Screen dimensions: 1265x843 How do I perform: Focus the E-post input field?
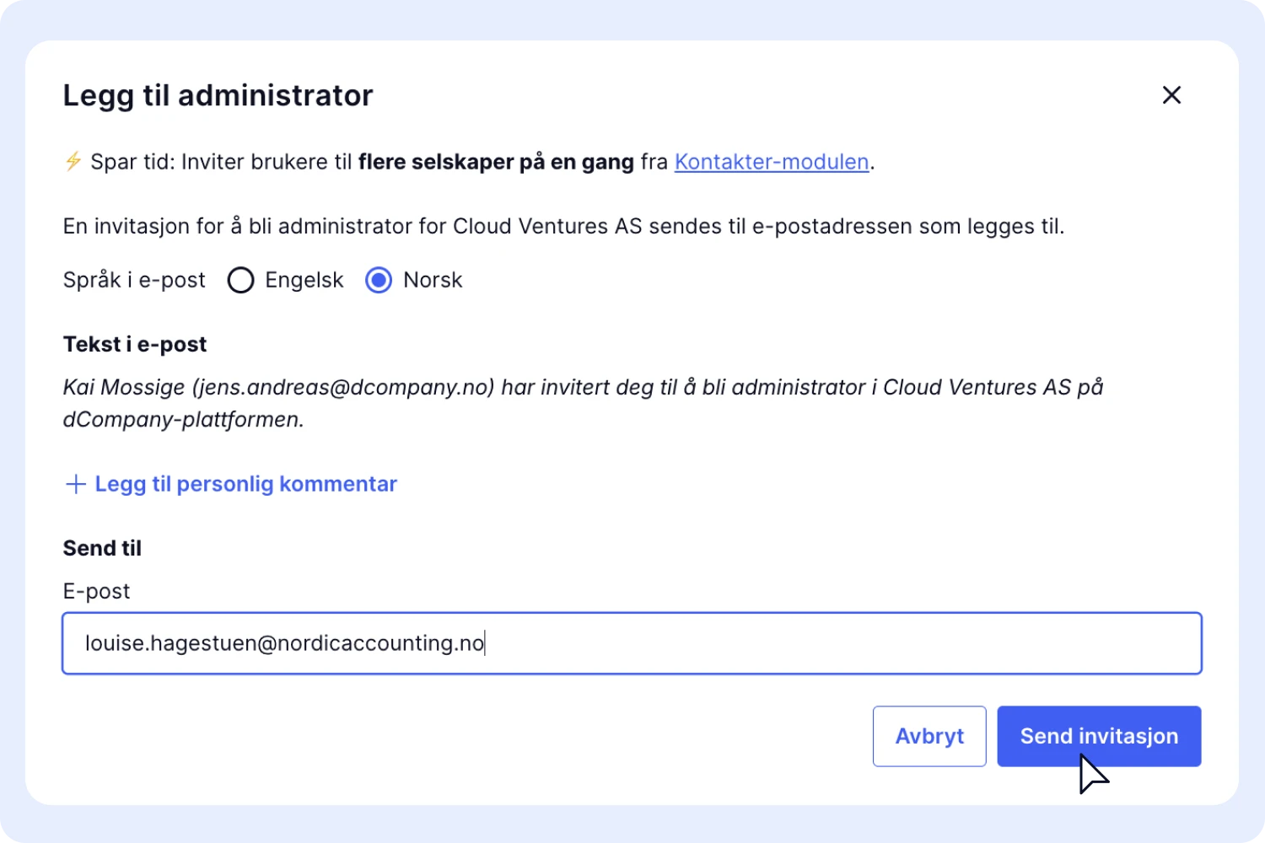632,643
